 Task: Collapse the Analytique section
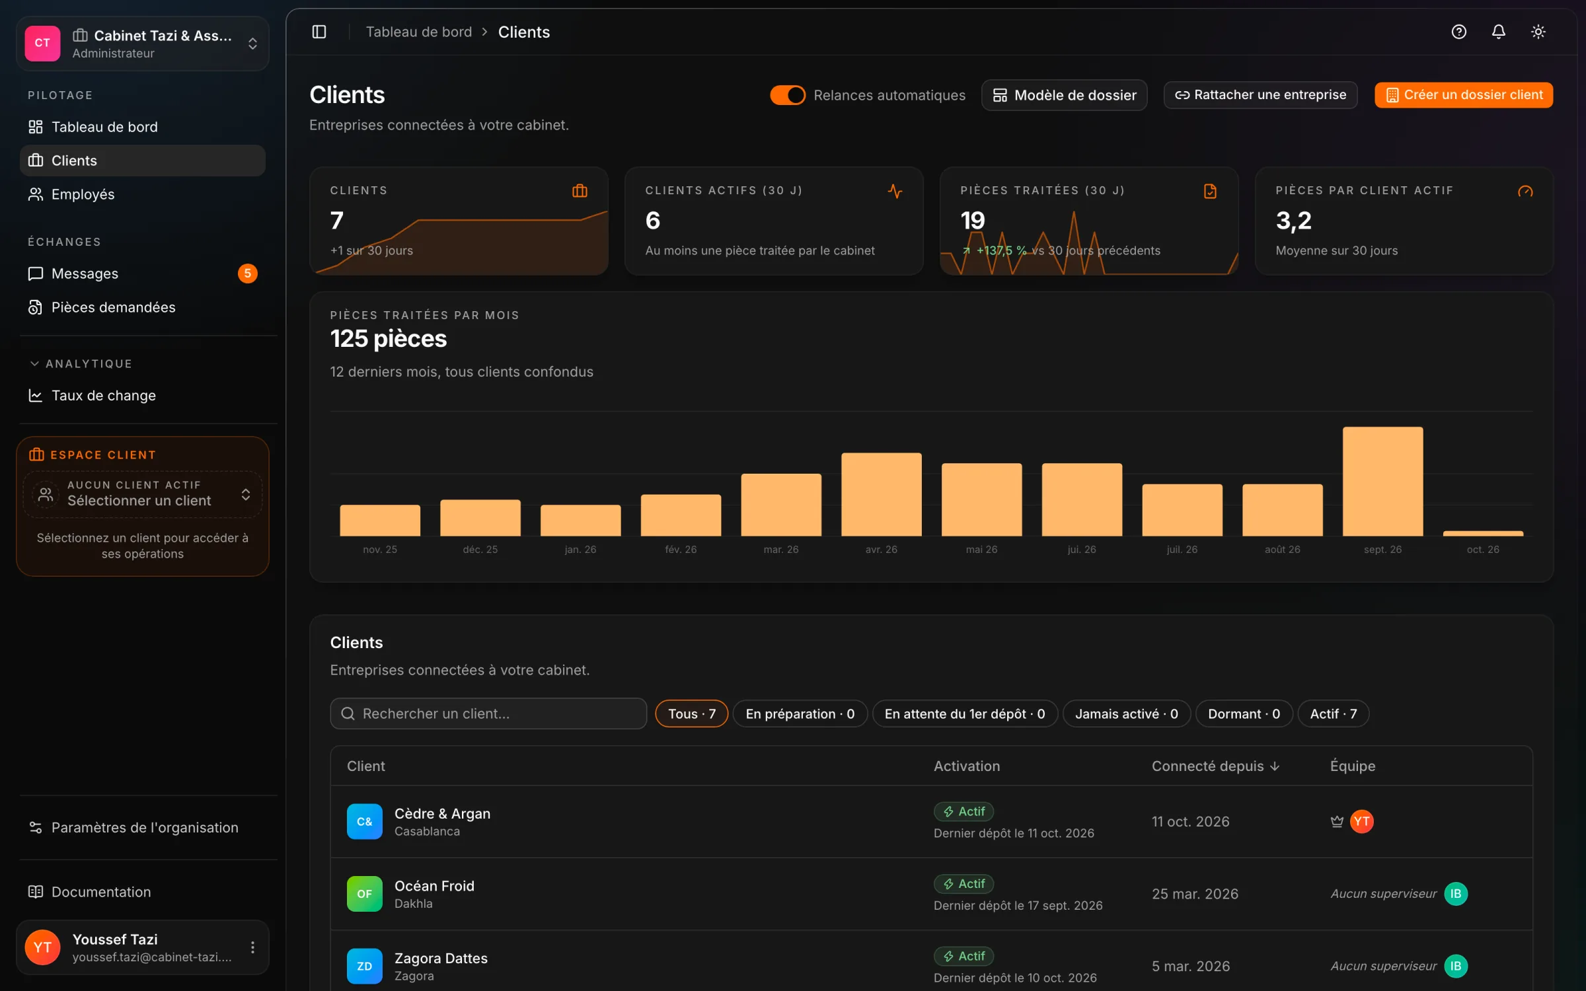tap(81, 364)
